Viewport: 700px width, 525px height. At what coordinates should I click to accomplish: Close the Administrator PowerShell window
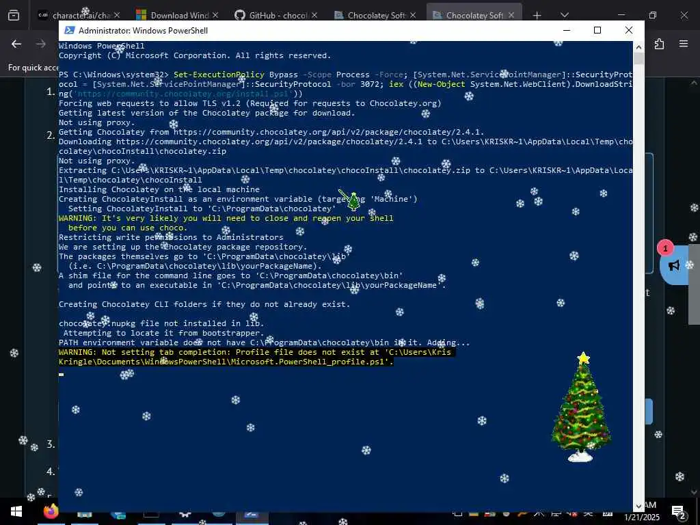pyautogui.click(x=629, y=30)
